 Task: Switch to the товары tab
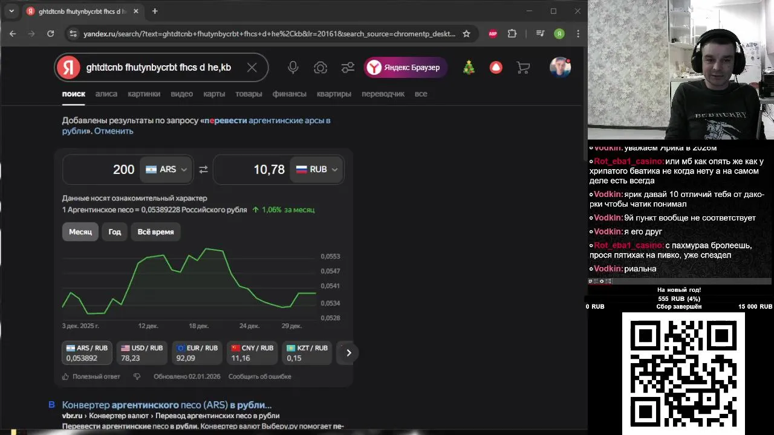click(249, 94)
